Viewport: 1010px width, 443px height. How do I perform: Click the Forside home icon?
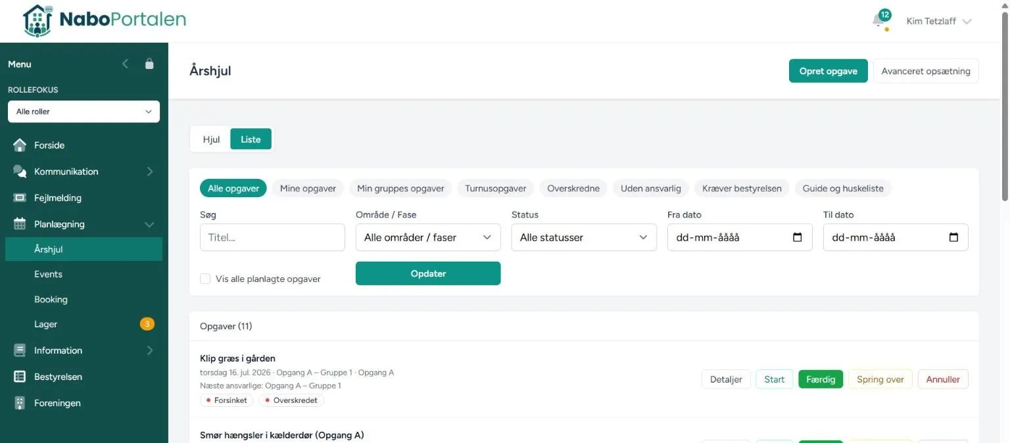point(20,145)
